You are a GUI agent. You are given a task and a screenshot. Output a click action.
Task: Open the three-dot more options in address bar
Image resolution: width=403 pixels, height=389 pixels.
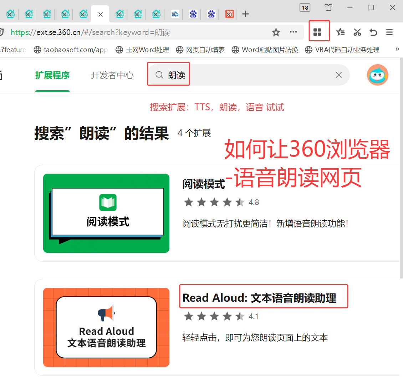[x=293, y=32]
